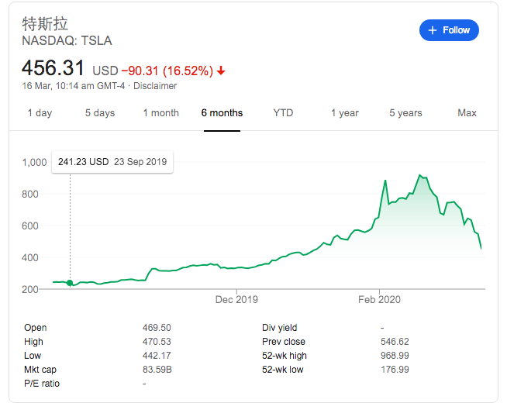Image resolution: width=507 pixels, height=403 pixels.
Task: Click the Low value 442.17
Action: 157,356
